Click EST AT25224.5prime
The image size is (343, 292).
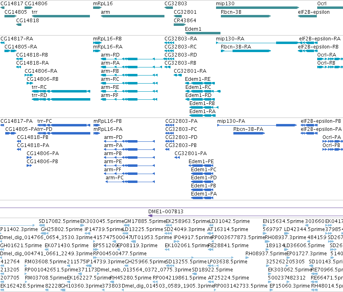(x=210, y=282)
